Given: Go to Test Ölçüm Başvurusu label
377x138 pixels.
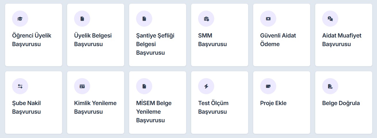Looking at the screenshot, I should tap(213, 107).
